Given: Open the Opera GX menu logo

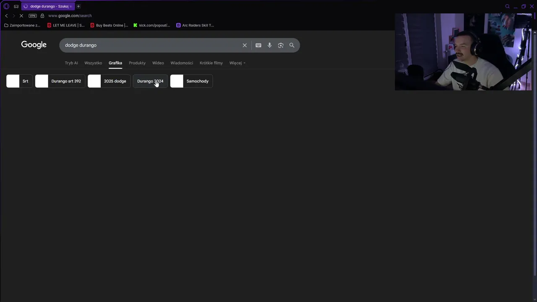Looking at the screenshot, I should click(6, 6).
